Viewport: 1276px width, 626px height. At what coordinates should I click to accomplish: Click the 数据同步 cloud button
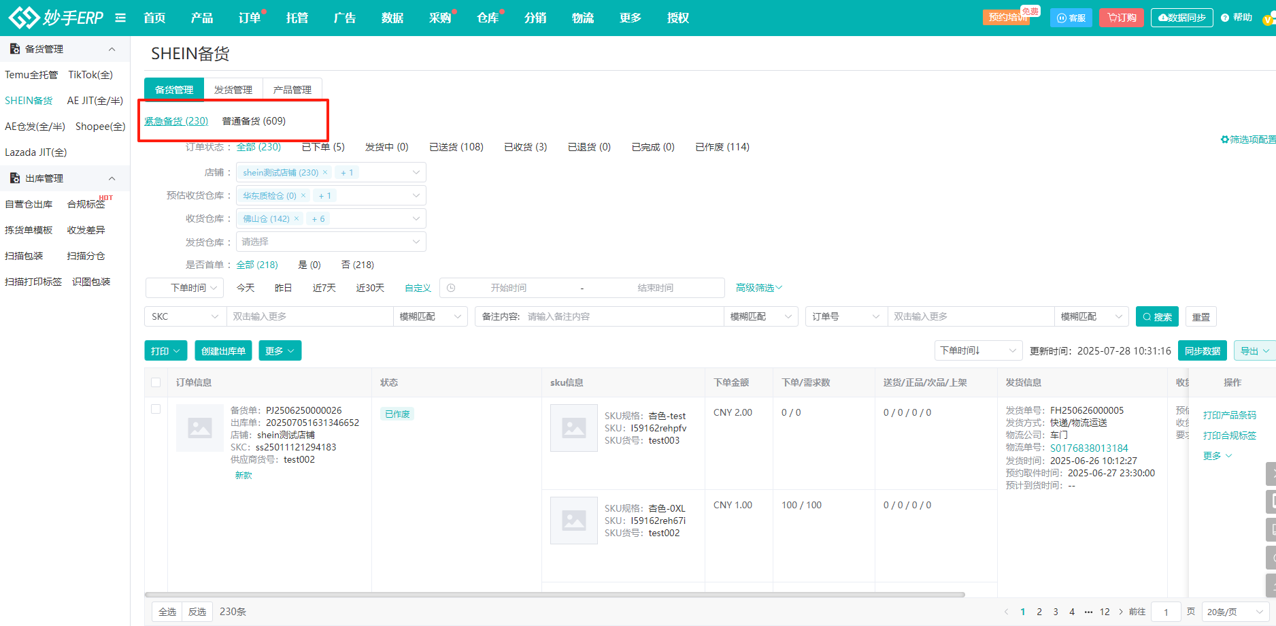tap(1182, 18)
